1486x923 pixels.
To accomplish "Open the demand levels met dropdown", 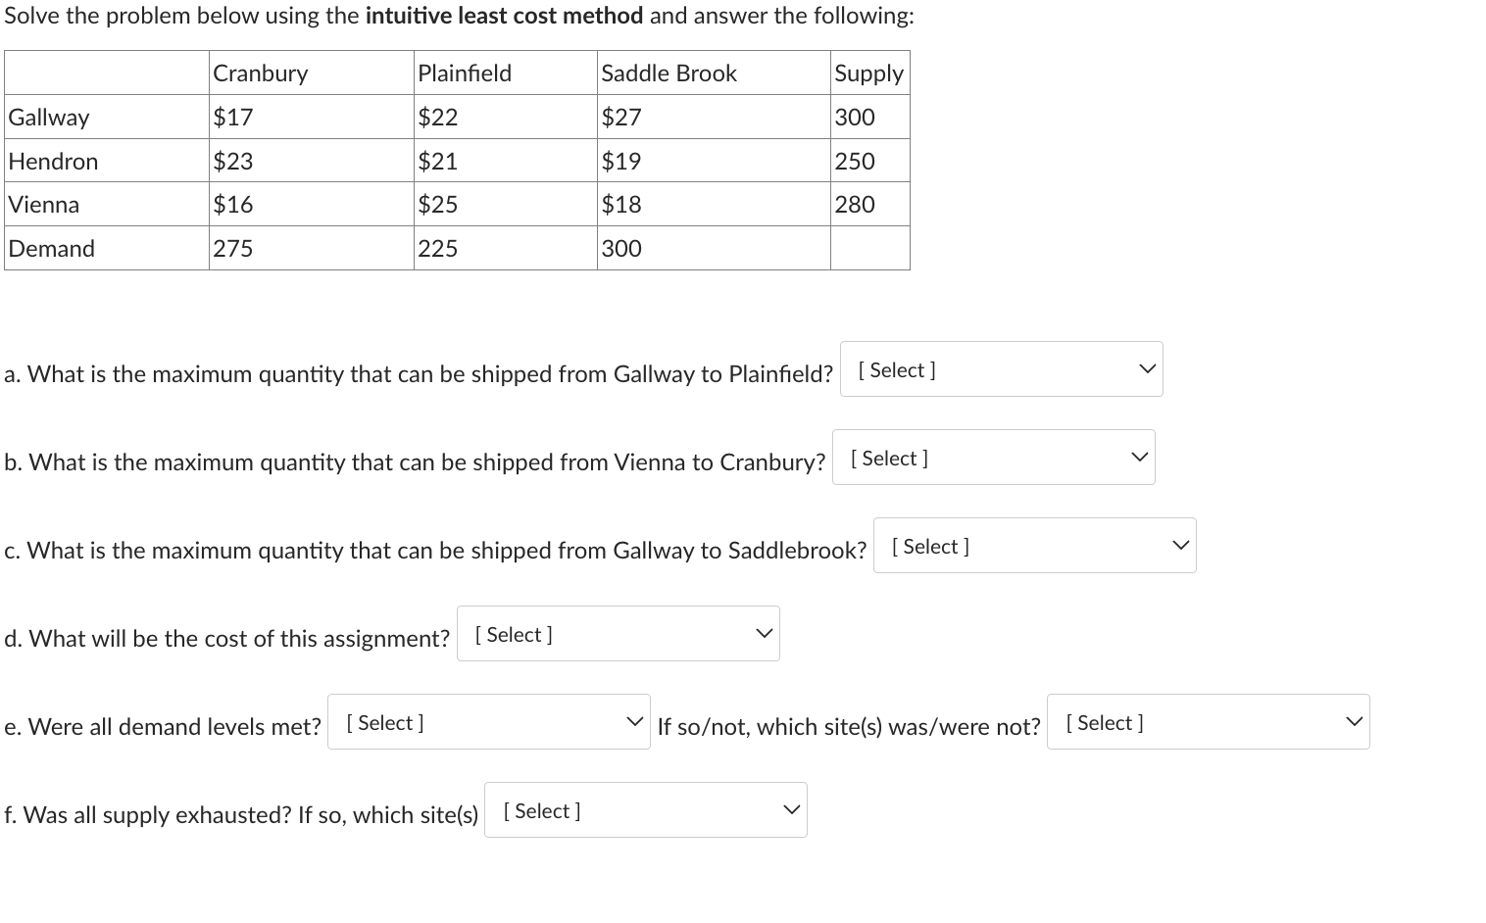I will [487, 721].
